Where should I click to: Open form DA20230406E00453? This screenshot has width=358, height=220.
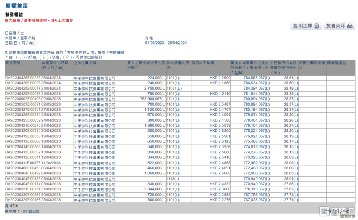[23, 168]
